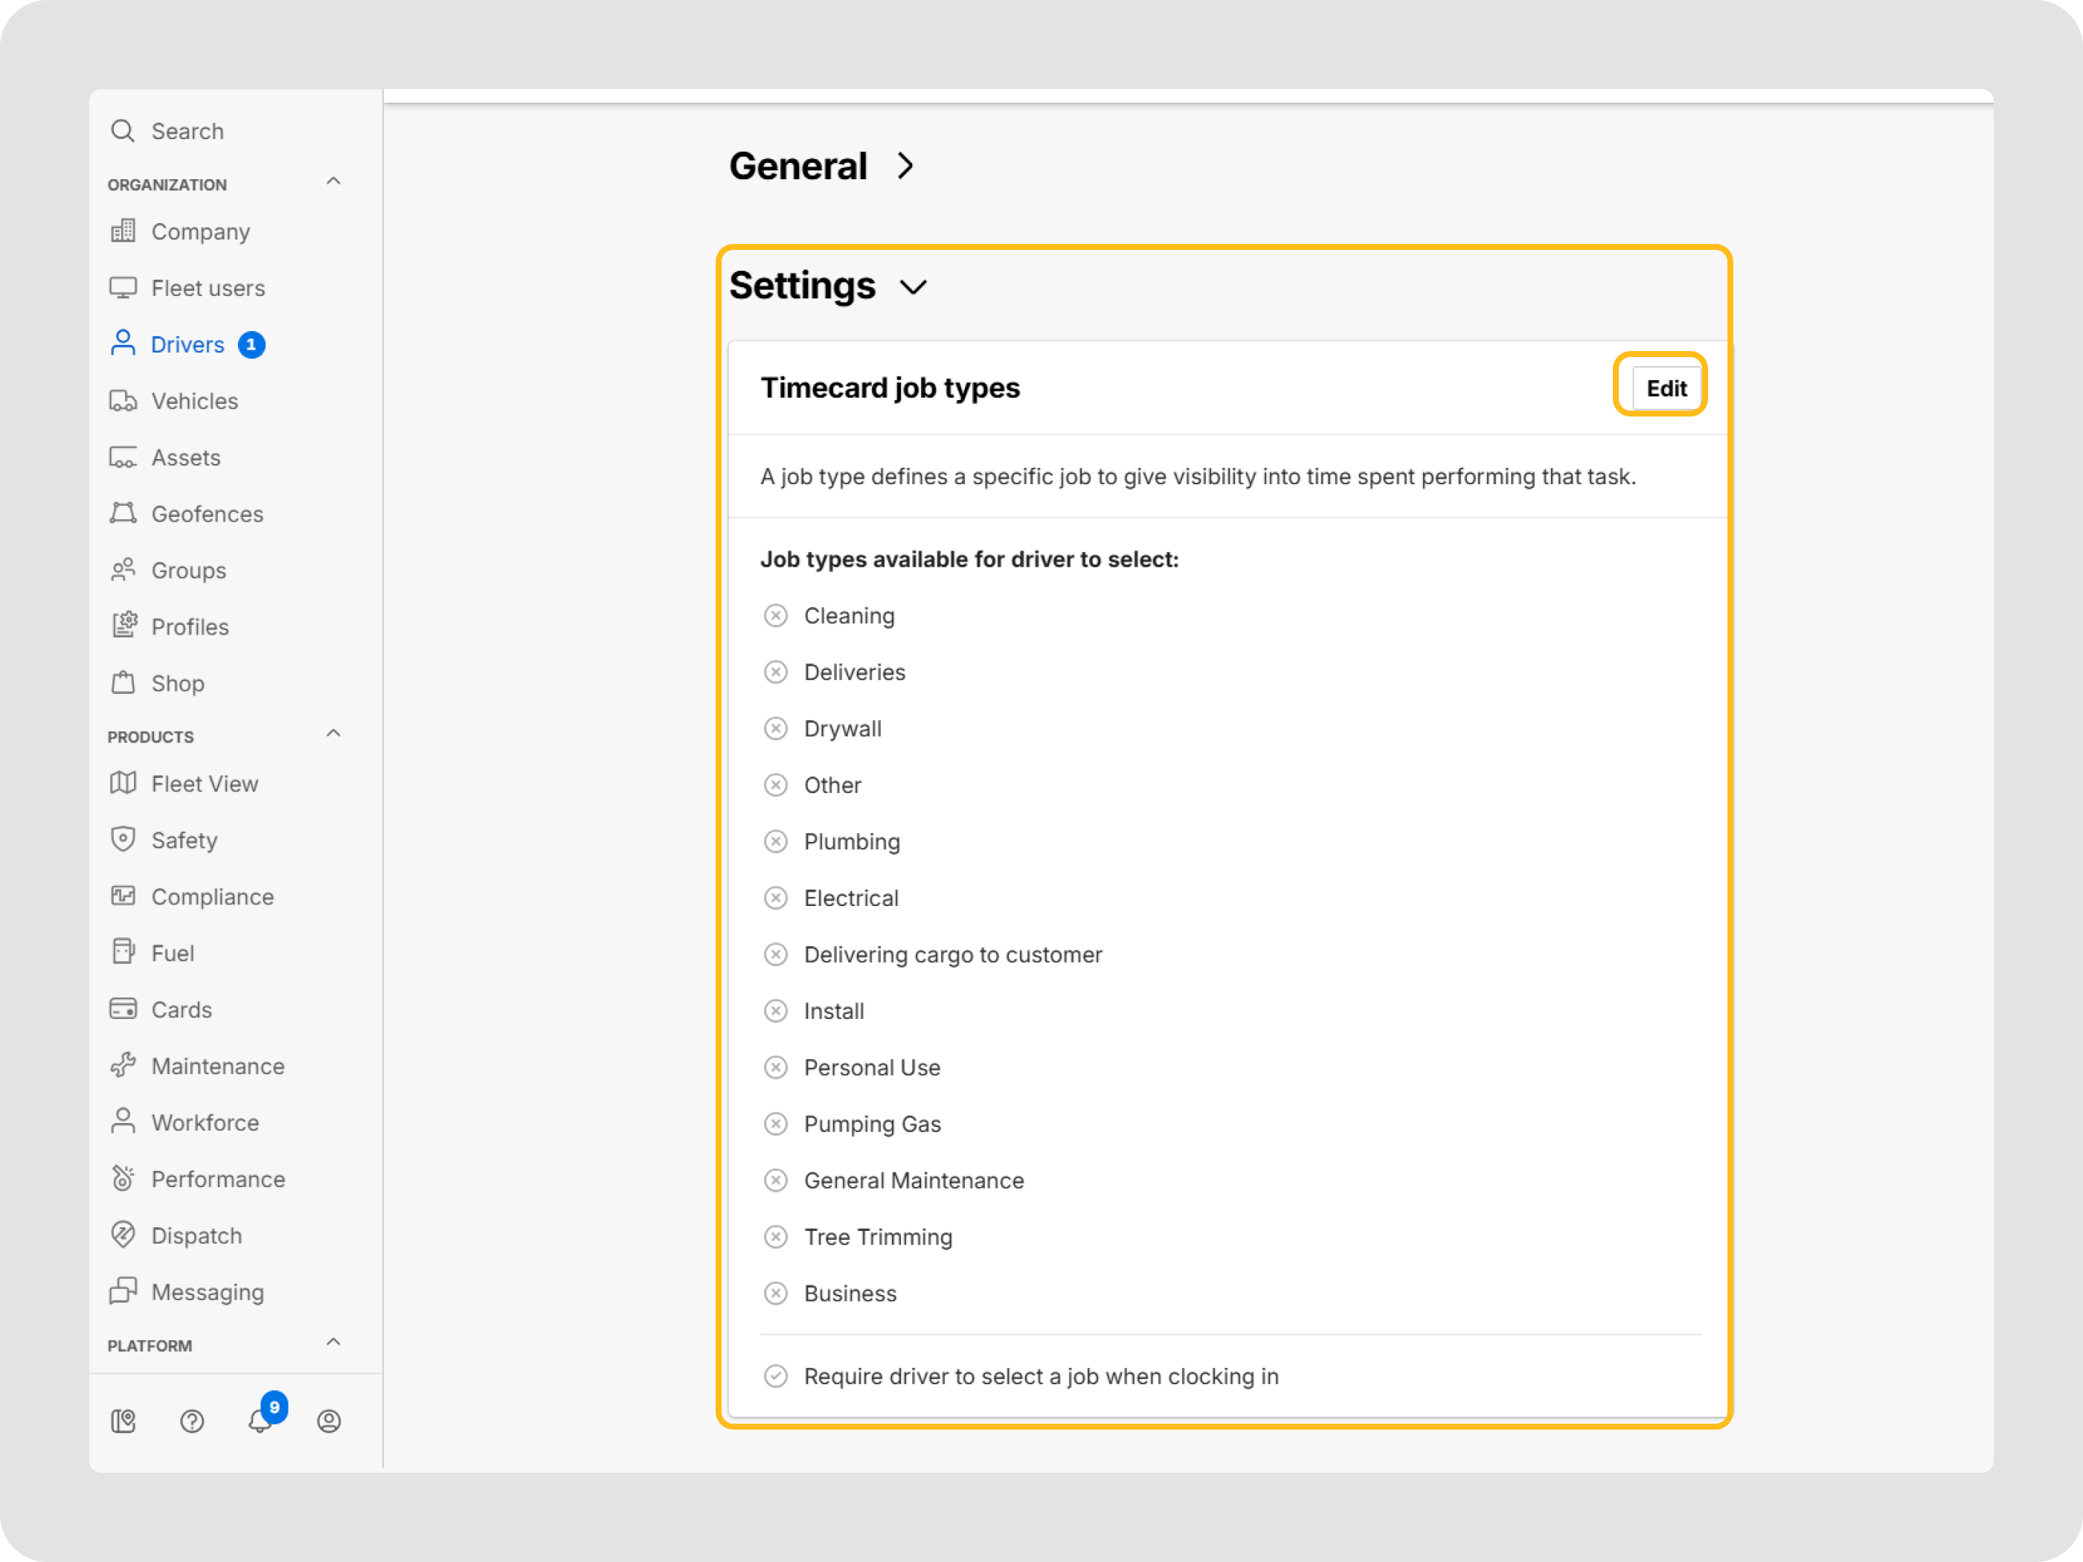Viewport: 2083px width, 1562px height.
Task: Click the Shop bag icon
Action: (123, 683)
